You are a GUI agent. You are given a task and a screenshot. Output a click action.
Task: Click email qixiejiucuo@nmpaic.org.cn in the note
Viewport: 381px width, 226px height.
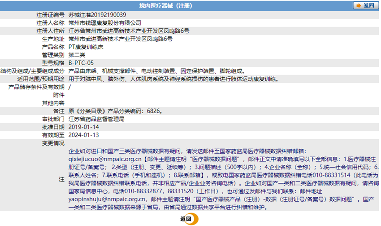coord(105,159)
